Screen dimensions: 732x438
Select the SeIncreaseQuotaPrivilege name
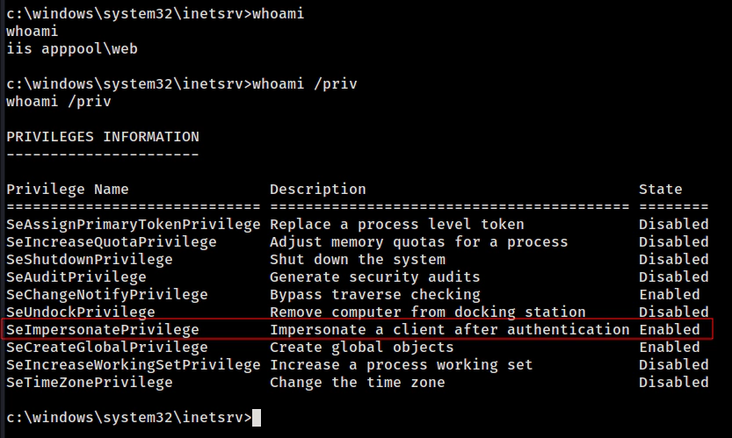(112, 241)
